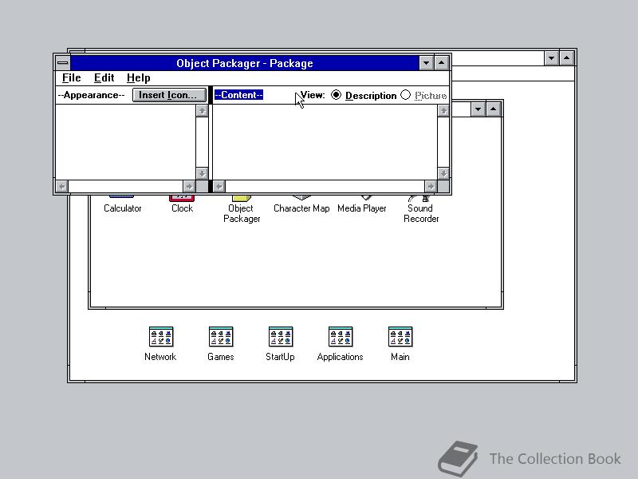Screen dimensions: 638x479
Task: Click Content pane scroll up arrow
Action: pos(443,111)
